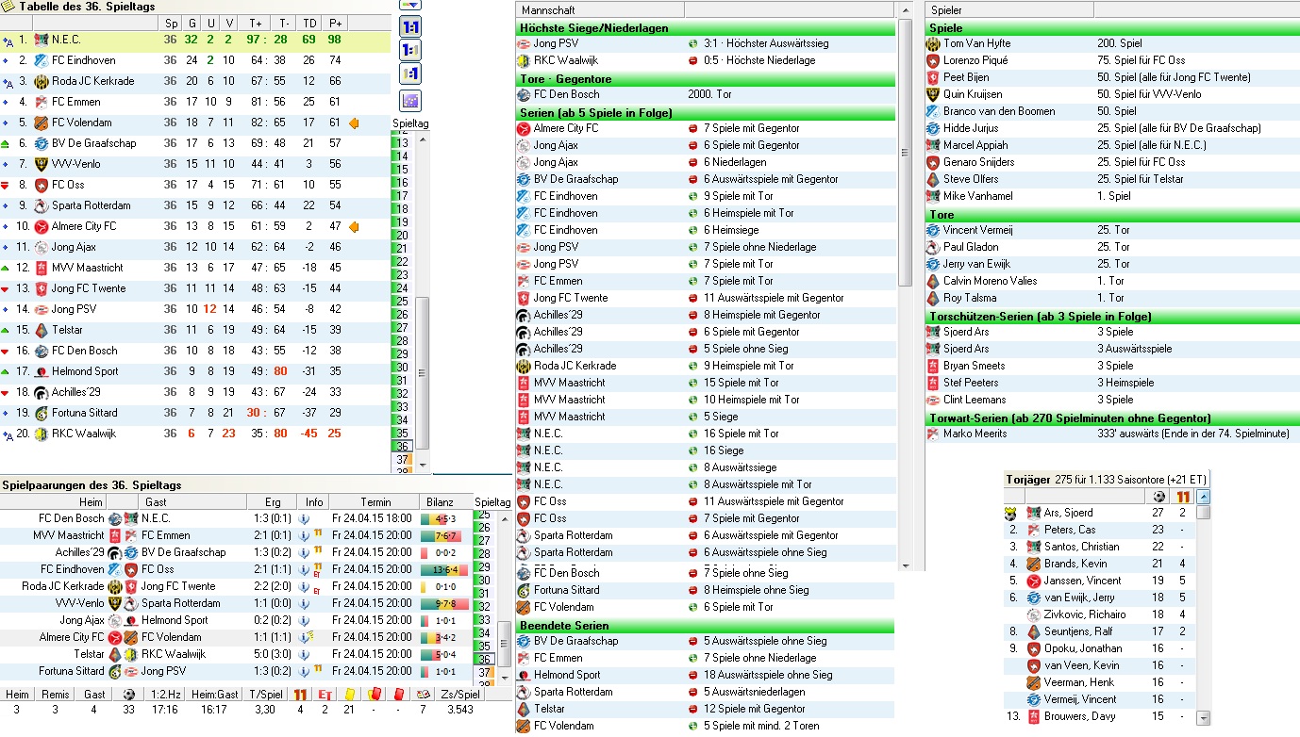The width and height of the screenshot is (1300, 737).
Task: Click the N.E.C. crest in league table row 1
Action: (41, 40)
